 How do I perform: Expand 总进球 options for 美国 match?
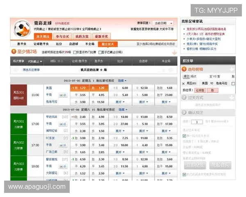pos(143,102)
